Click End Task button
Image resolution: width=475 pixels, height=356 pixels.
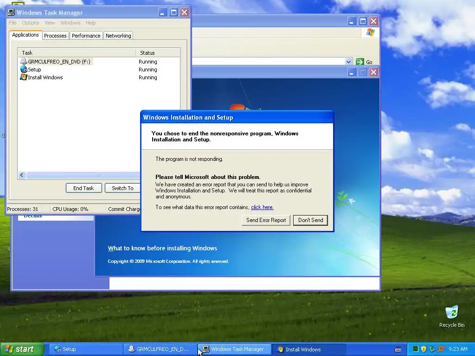coord(83,188)
